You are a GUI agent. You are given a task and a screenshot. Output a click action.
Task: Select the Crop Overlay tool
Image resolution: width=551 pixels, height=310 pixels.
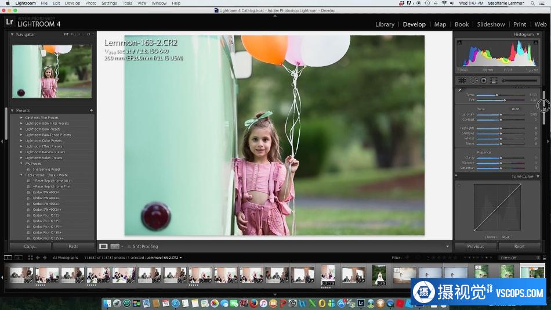tap(462, 81)
